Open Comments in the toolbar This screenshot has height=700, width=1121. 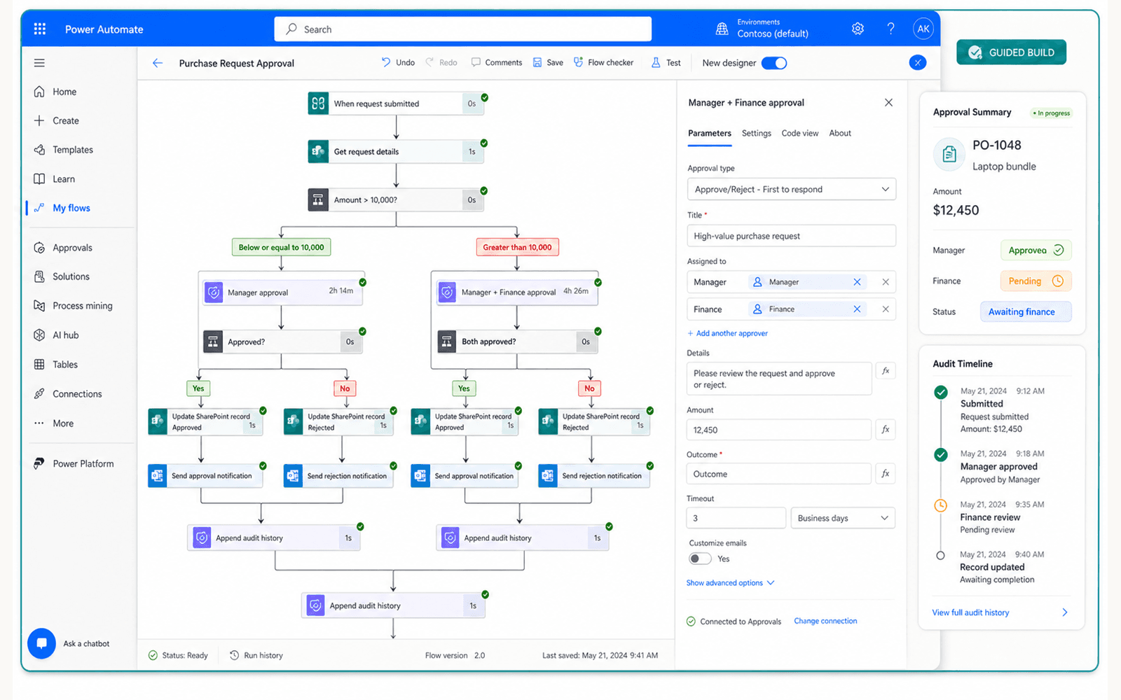point(497,62)
